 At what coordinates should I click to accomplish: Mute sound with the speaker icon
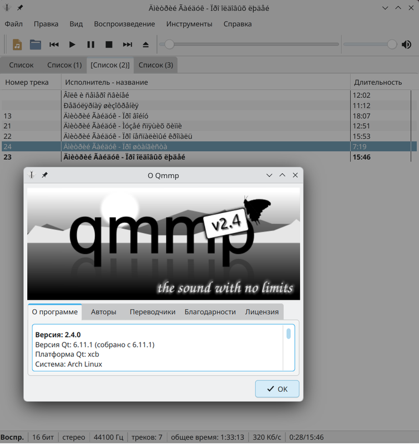[407, 44]
